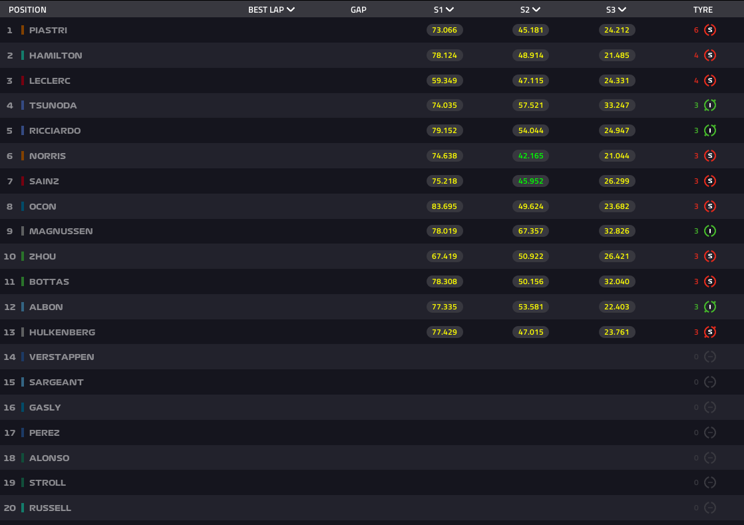Select driver name Norris
744x525 pixels.
click(x=47, y=156)
